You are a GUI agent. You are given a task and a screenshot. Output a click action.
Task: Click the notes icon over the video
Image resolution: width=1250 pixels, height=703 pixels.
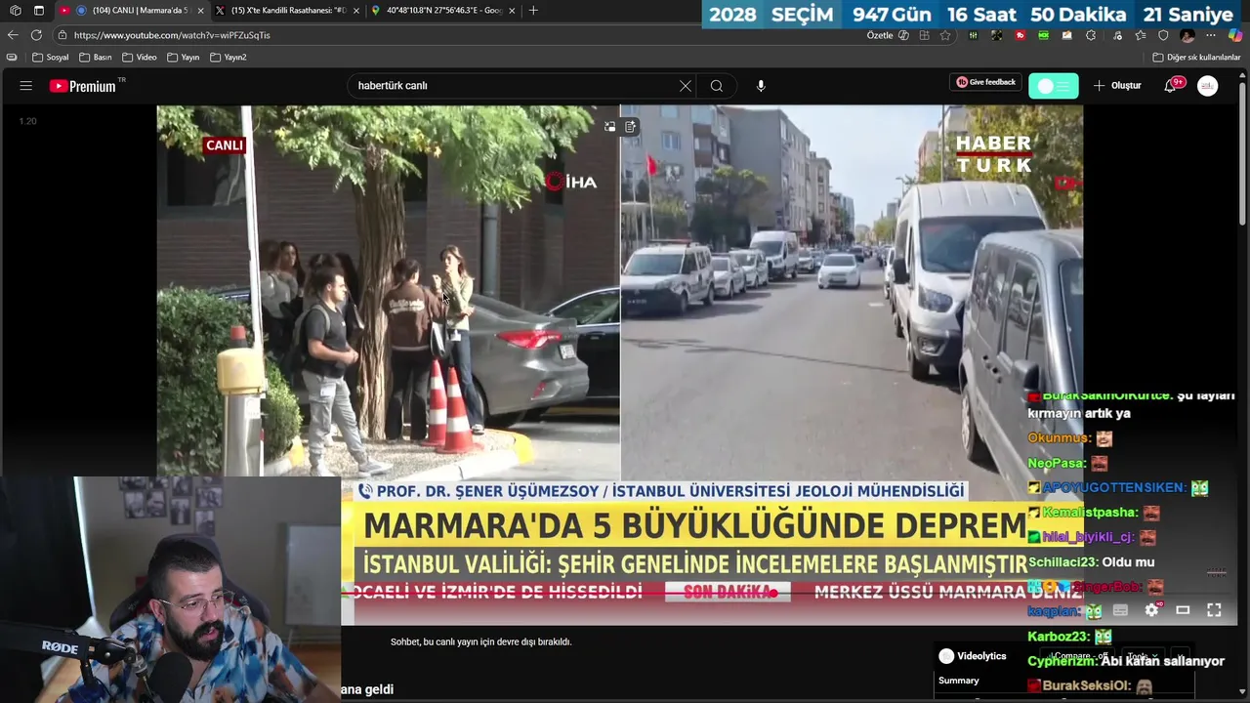pos(631,126)
